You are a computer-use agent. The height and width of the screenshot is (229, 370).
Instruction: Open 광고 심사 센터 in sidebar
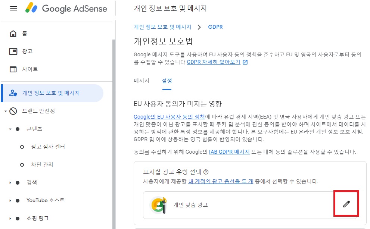coord(48,147)
